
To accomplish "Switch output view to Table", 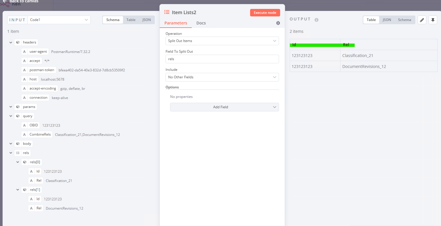I will [x=371, y=20].
